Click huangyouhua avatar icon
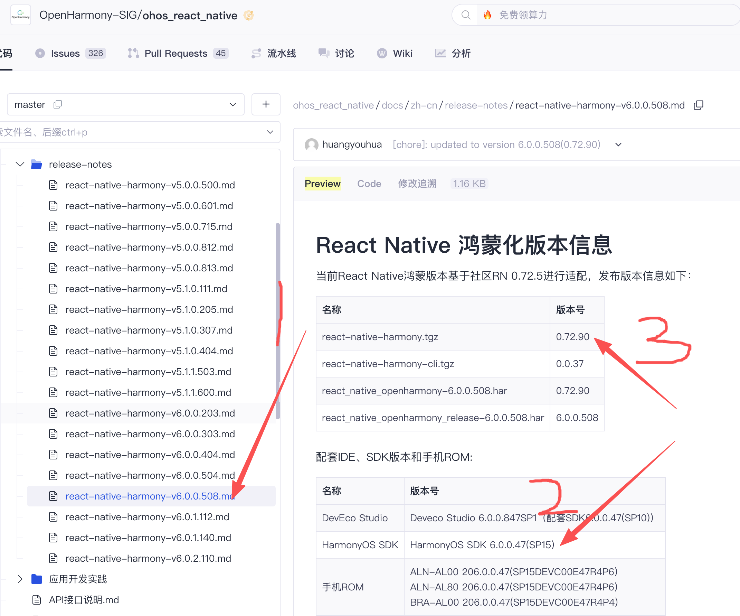 pyautogui.click(x=311, y=144)
